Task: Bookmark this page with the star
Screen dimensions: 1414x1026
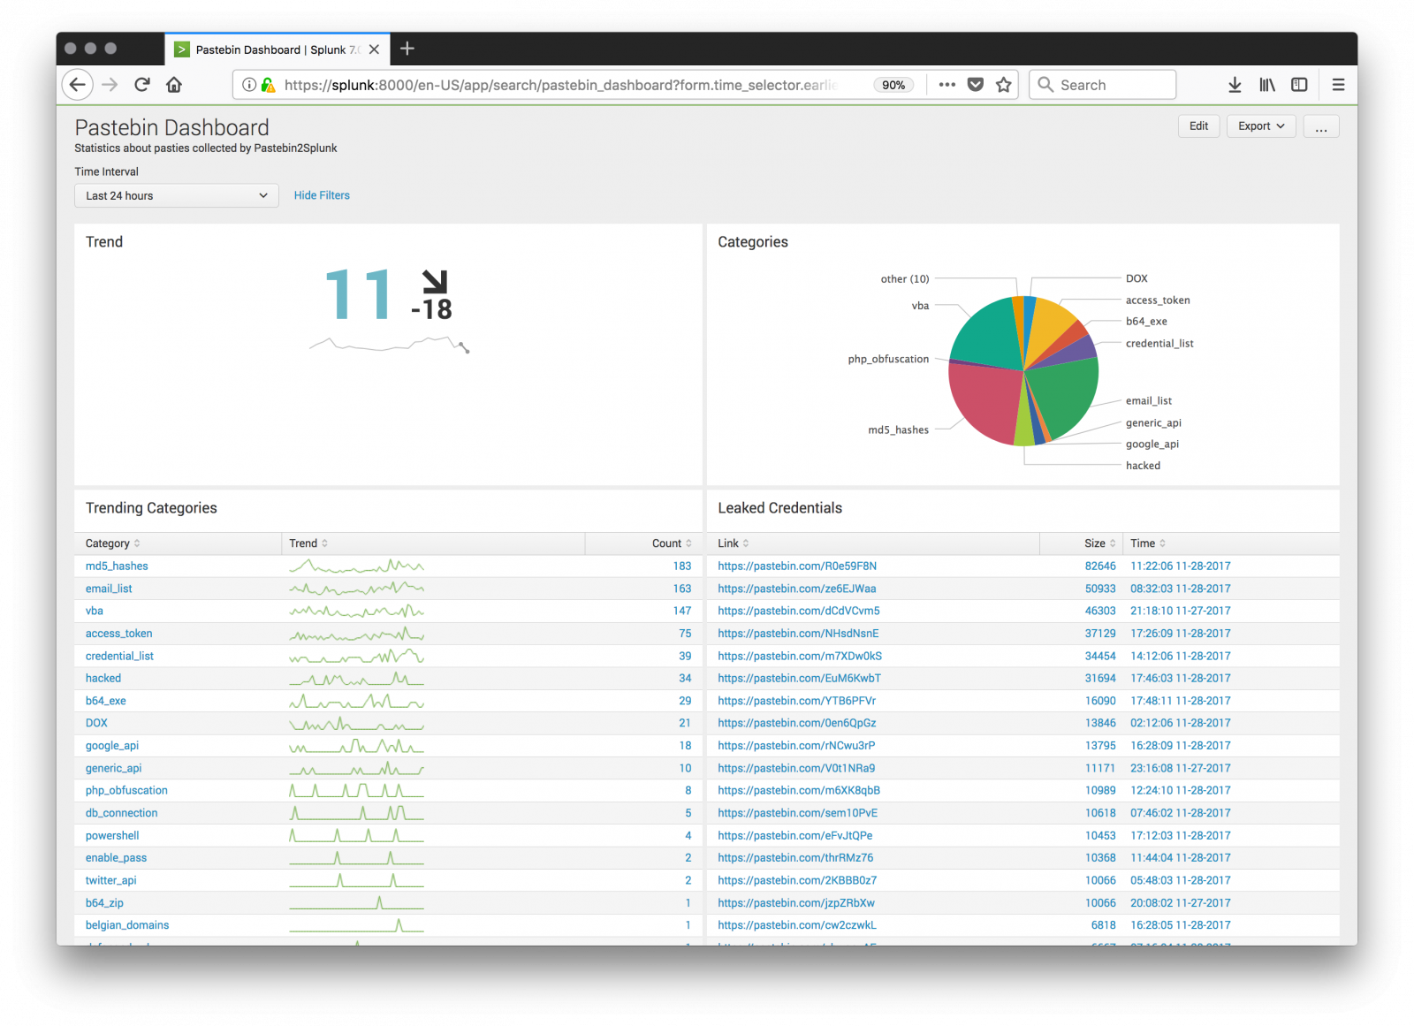Action: coord(1004,85)
